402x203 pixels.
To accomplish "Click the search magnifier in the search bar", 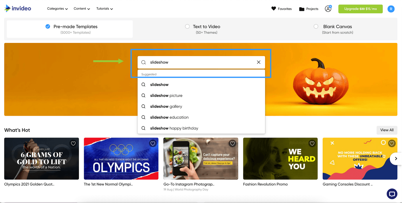I will [143, 62].
